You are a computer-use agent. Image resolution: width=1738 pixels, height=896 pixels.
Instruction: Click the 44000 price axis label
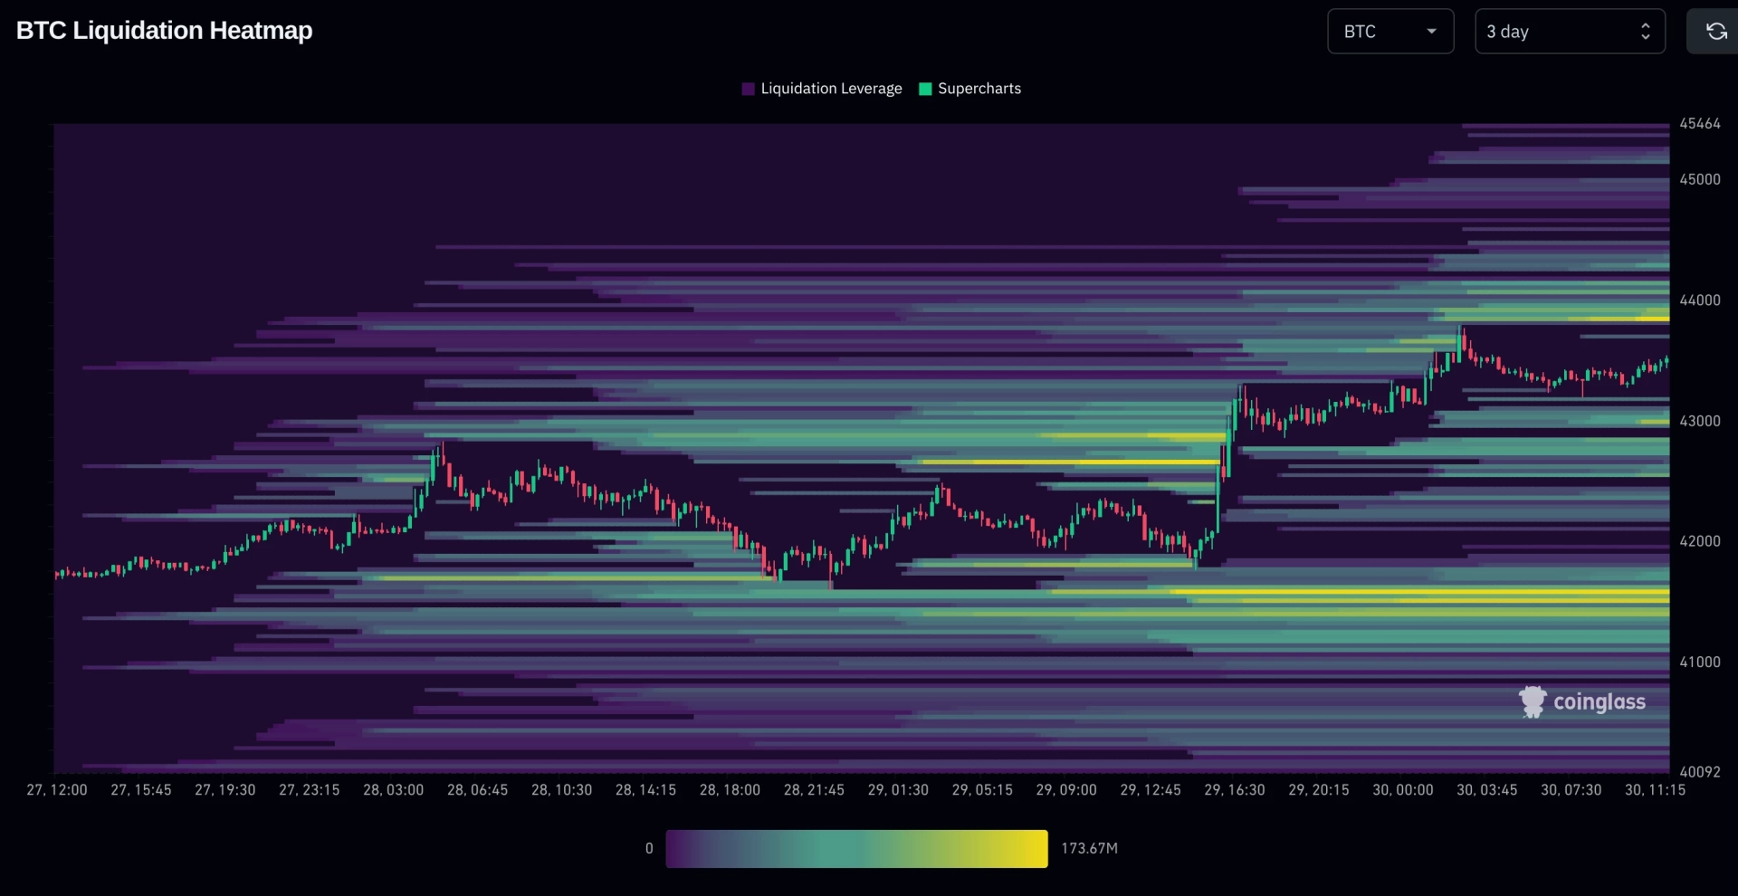pos(1700,300)
